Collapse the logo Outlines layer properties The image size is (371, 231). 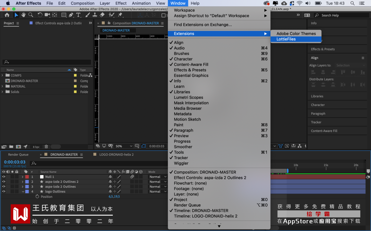[23, 192]
